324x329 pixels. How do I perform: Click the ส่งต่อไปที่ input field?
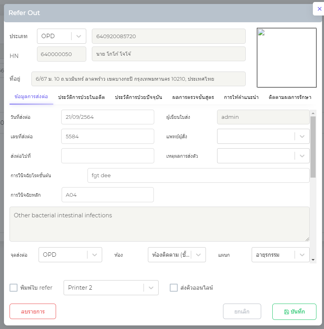point(108,156)
